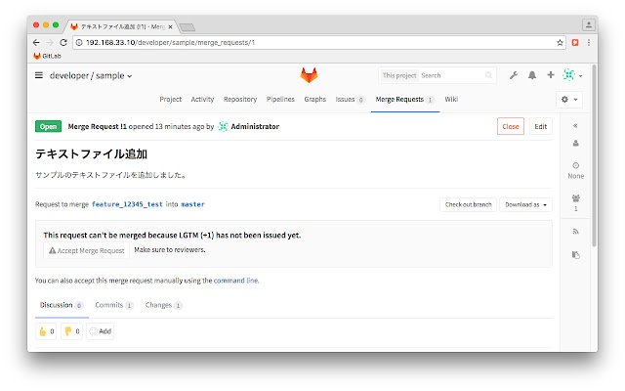
Task: Switch to the Changes tab
Action: [163, 305]
